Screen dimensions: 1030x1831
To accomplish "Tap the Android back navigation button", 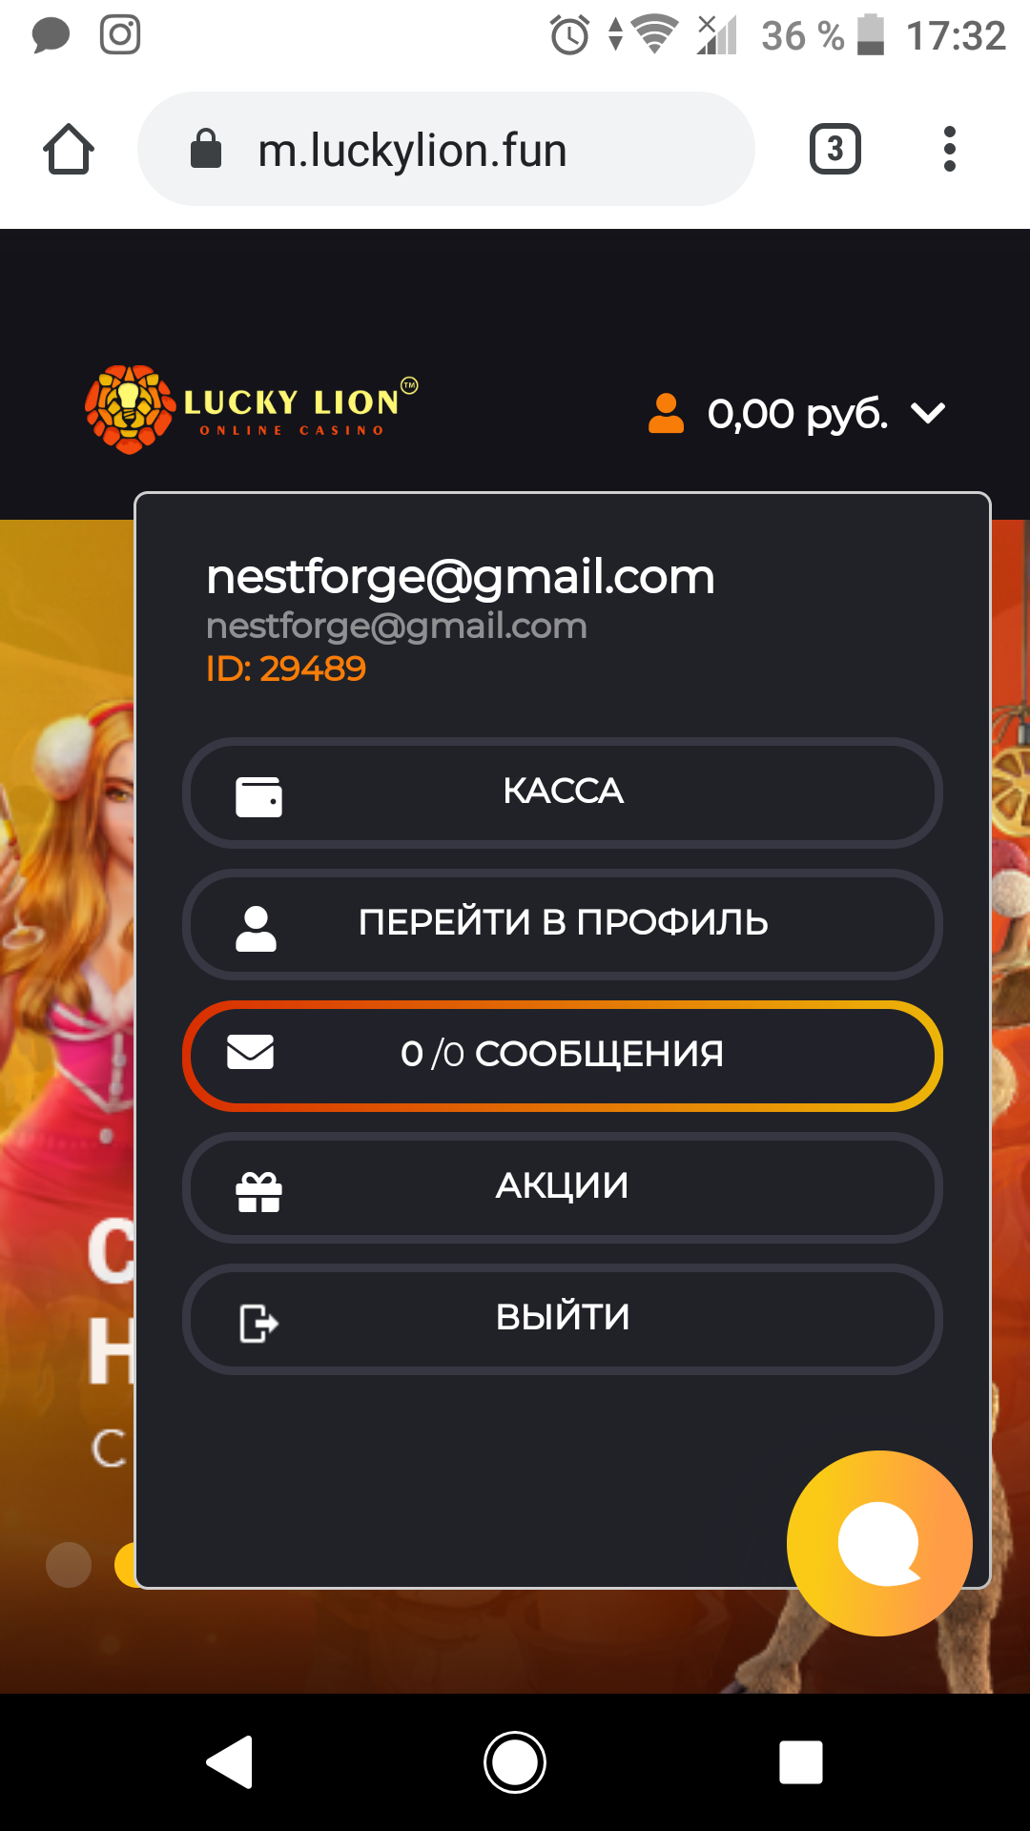I will 230,1761.
